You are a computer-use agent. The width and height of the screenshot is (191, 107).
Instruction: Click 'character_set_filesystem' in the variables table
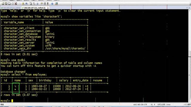(22, 37)
